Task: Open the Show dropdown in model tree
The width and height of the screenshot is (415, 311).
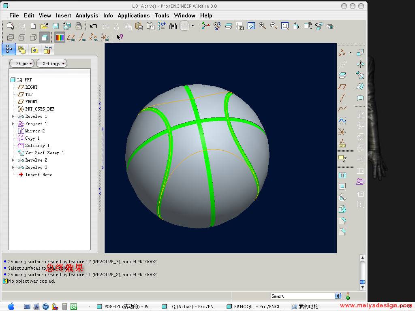Action: tap(22, 64)
